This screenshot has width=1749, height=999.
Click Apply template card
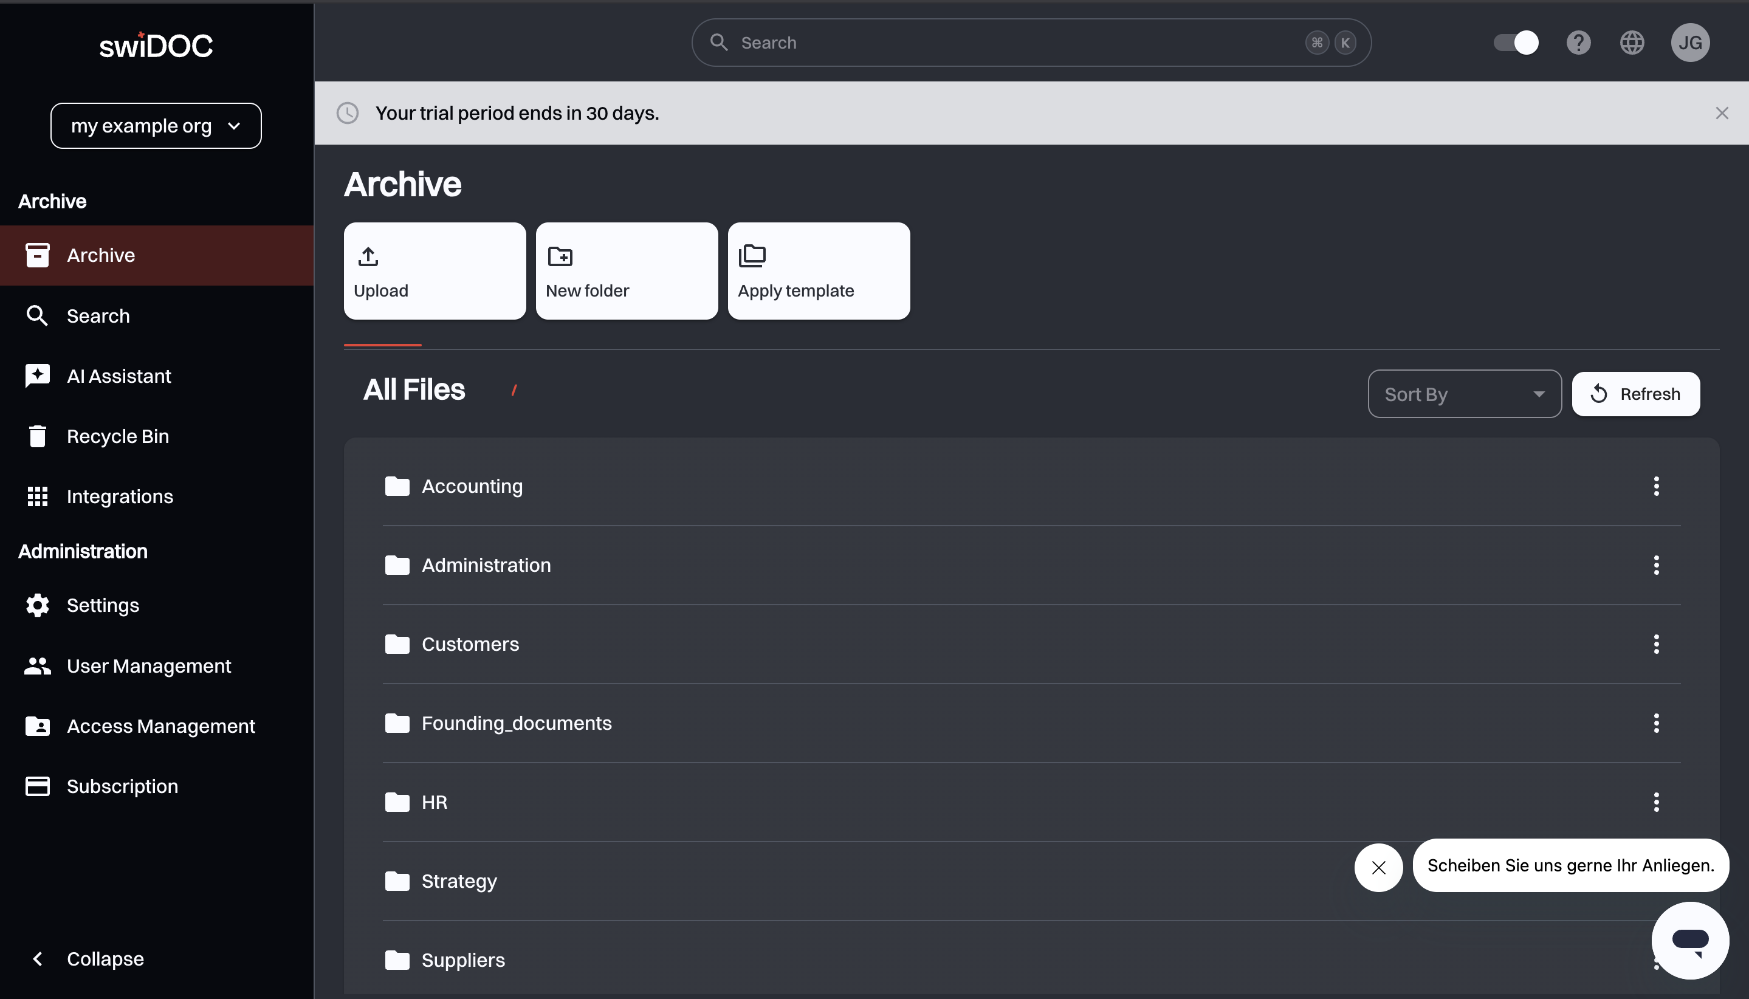[819, 271]
